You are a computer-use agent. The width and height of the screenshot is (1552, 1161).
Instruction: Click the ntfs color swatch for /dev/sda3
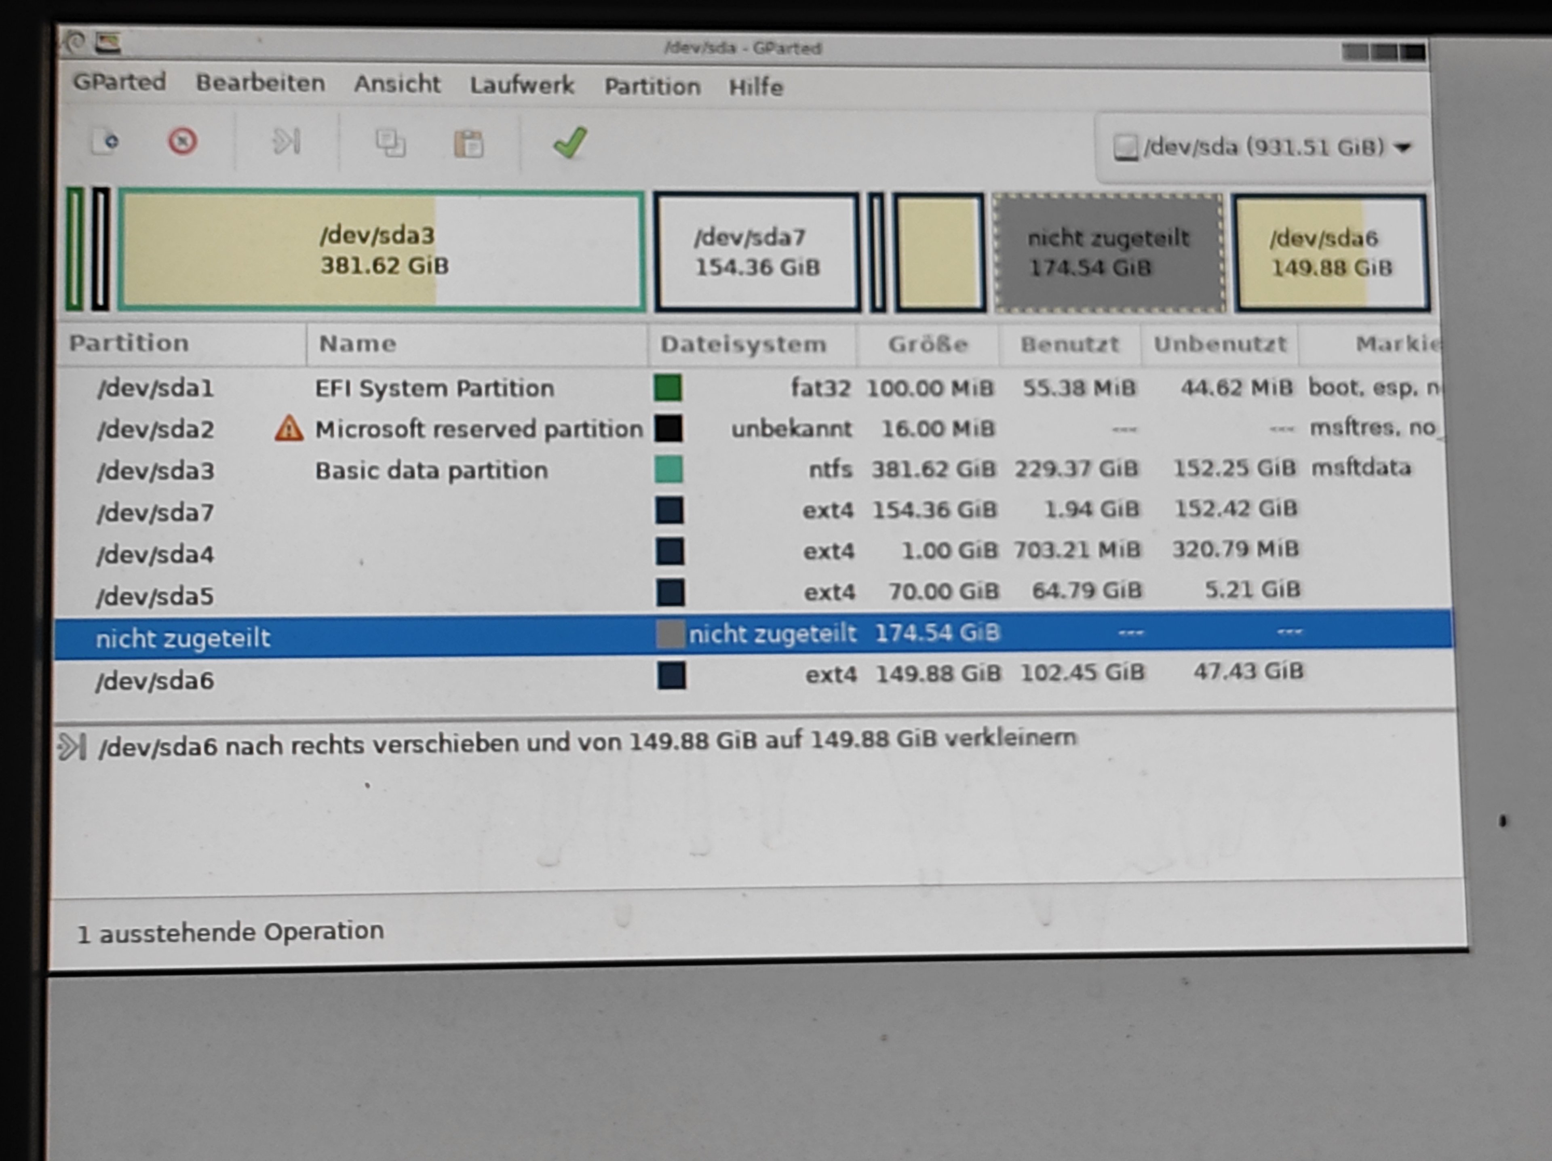(668, 469)
